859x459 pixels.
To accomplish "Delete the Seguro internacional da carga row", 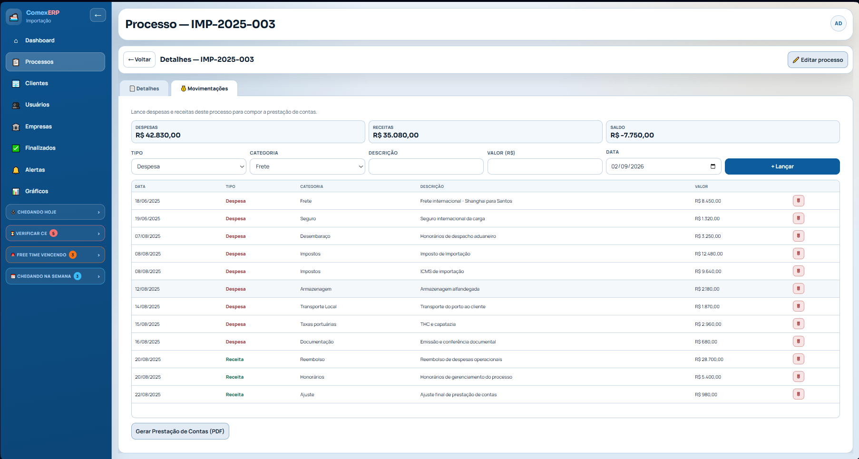I will coord(798,218).
